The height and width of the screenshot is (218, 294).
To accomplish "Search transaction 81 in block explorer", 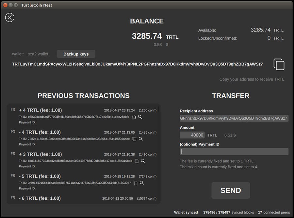I will point(140,117).
